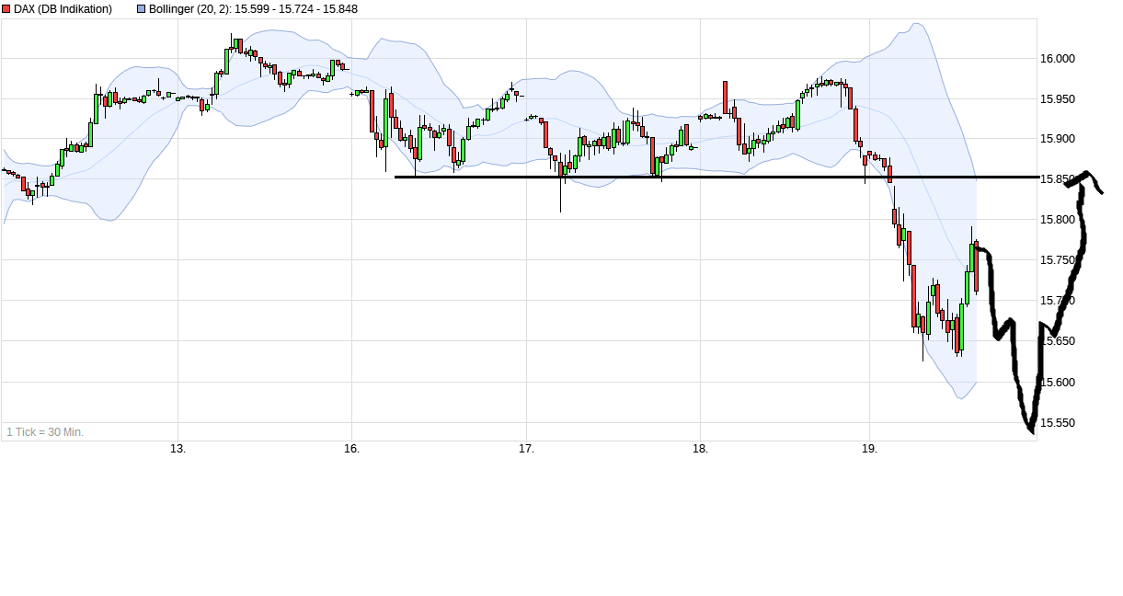The image size is (1123, 596).
Task: Select the "16." date on the time axis
Action: click(351, 449)
